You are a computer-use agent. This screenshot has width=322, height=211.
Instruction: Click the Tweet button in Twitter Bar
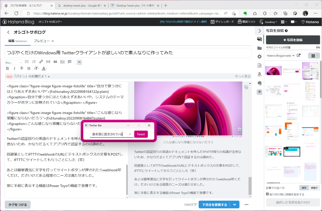pyautogui.click(x=141, y=134)
